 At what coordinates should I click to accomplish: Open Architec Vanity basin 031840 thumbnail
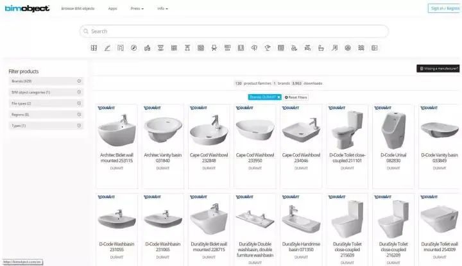(163, 129)
